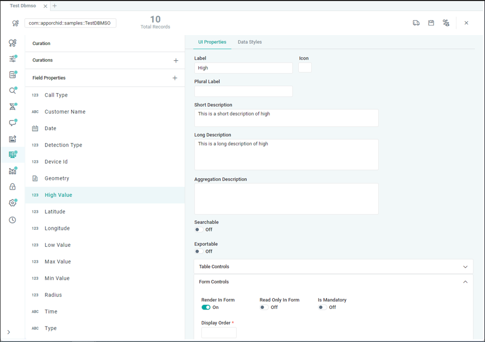The image size is (485, 342).
Task: Click the clock history icon in sidebar
Action: pyautogui.click(x=13, y=220)
